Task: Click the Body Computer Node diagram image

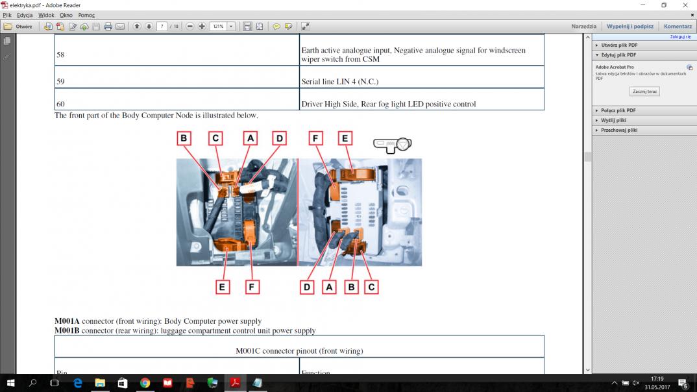Action: pos(299,212)
